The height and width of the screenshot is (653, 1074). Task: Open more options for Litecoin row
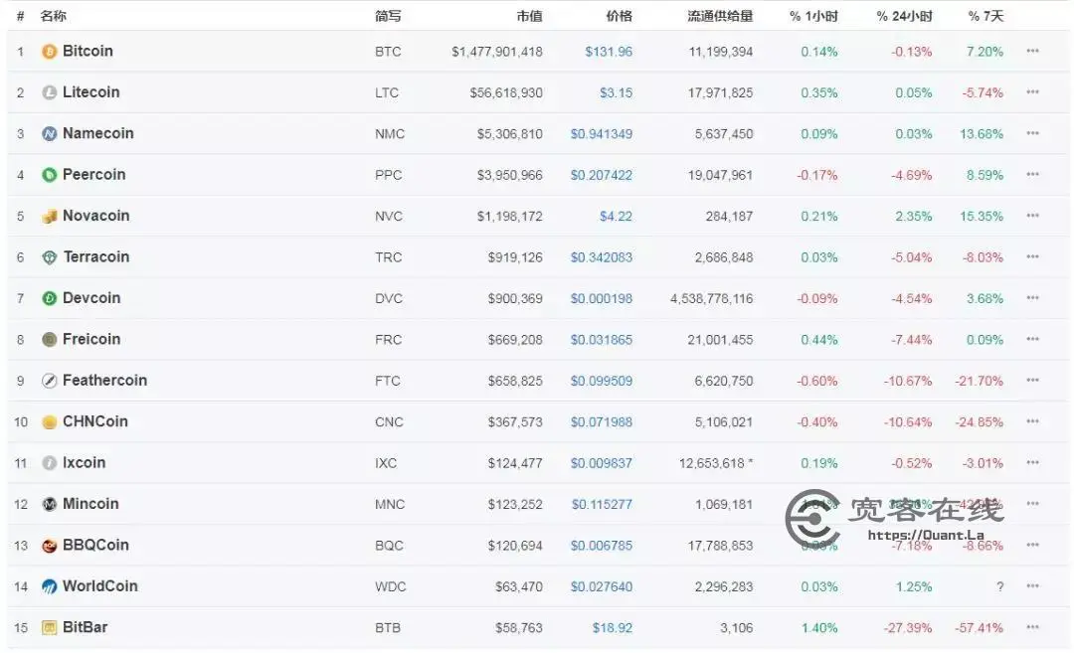point(1033,91)
